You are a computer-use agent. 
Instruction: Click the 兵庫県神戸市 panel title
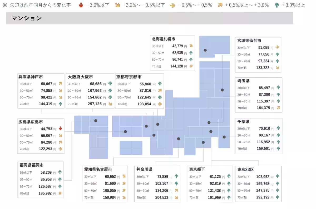click(31, 77)
